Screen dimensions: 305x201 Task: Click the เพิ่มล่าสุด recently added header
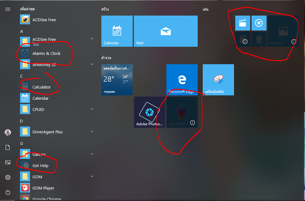[27, 9]
